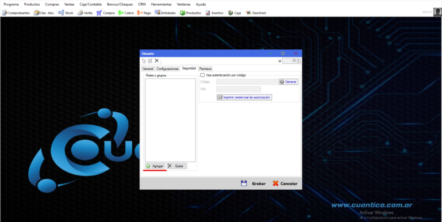Open the Herramientas menu
The image size is (442, 222).
click(x=161, y=5)
